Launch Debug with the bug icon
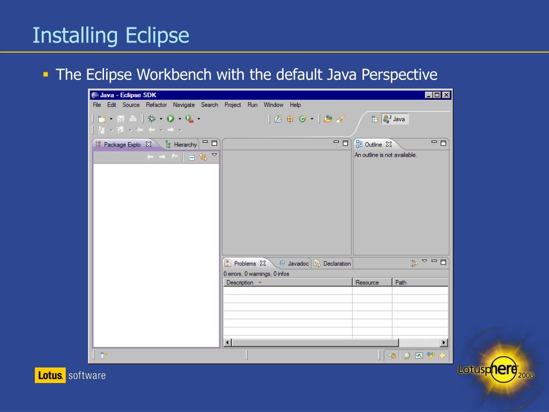549x412 pixels. (152, 119)
